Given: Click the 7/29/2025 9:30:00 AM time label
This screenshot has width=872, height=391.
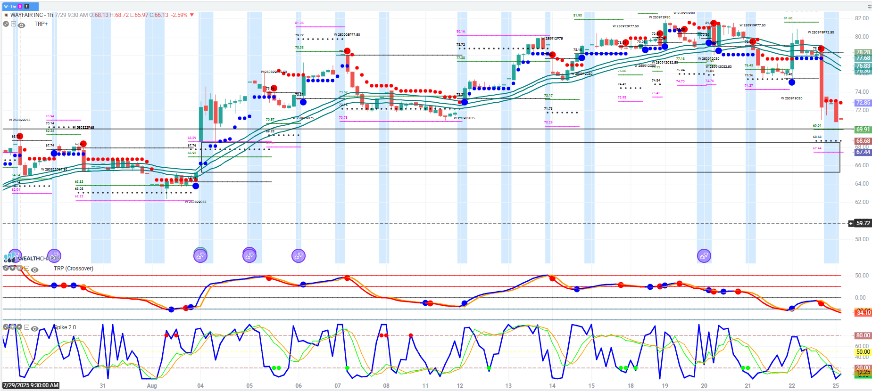Looking at the screenshot, I should pos(31,385).
